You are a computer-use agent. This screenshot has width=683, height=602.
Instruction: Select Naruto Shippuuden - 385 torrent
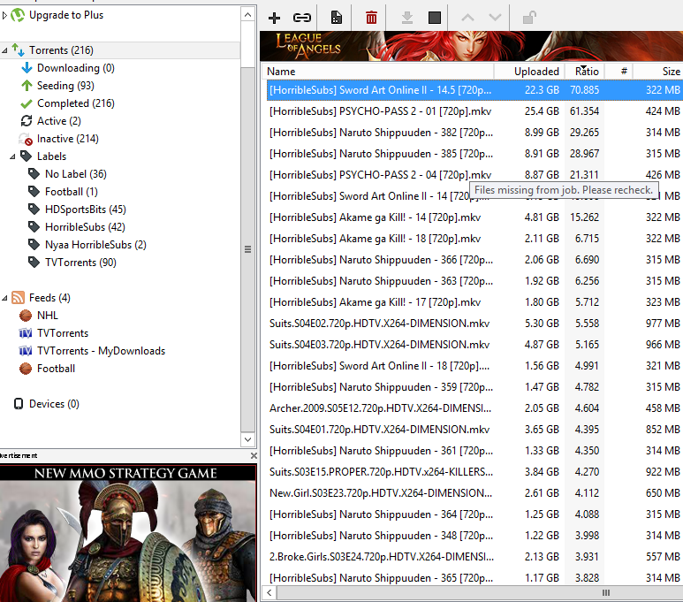point(474,154)
